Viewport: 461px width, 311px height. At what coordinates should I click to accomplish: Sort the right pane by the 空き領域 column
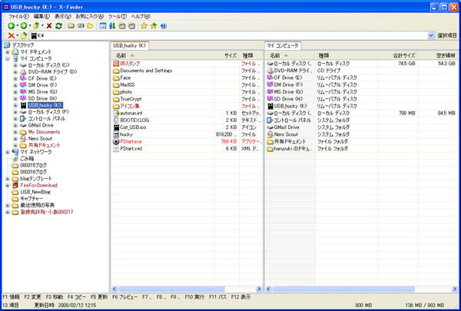tap(438, 55)
